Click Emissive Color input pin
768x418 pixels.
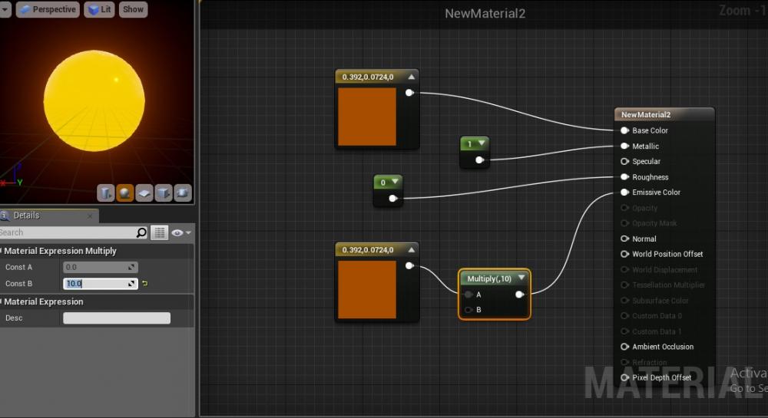click(624, 193)
